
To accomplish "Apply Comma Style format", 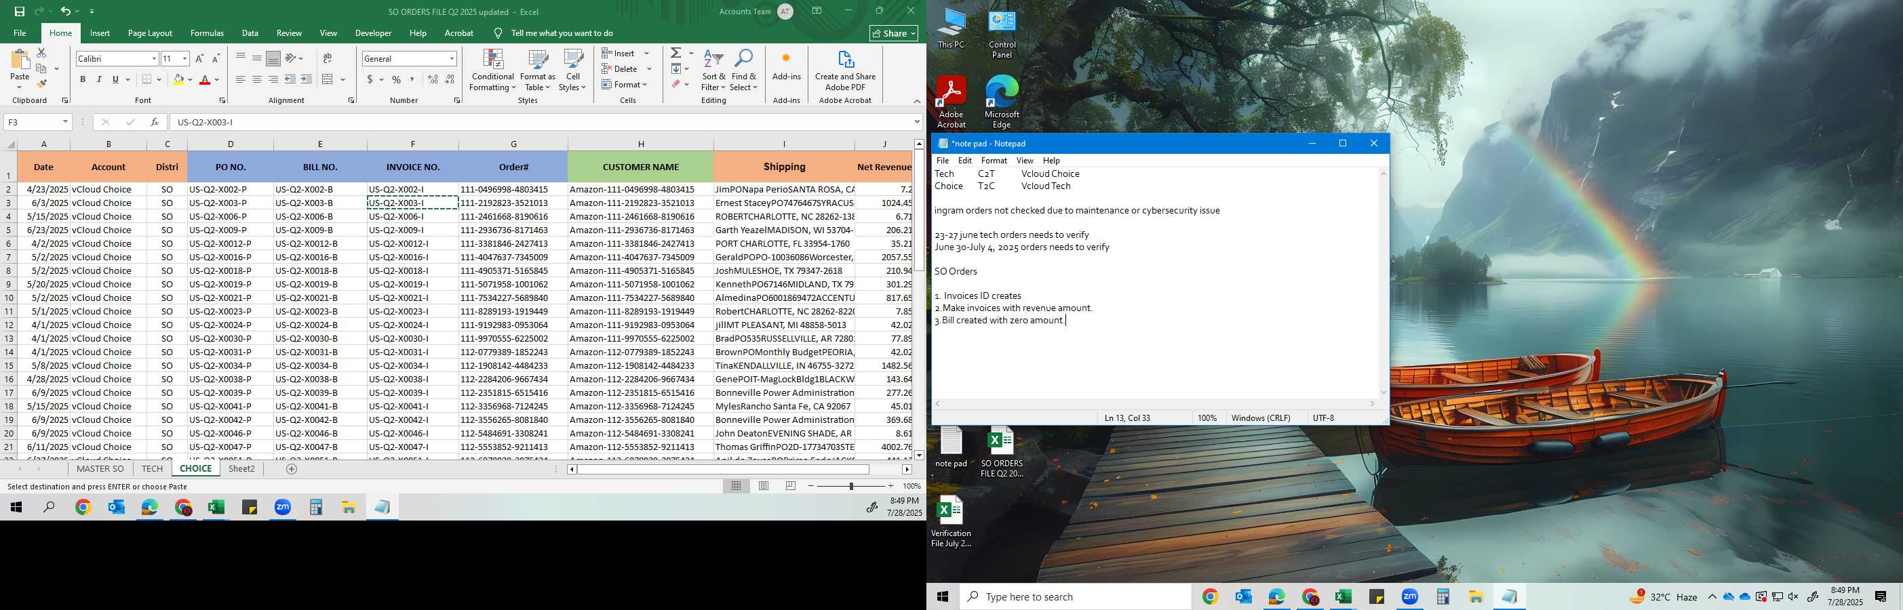I will pyautogui.click(x=412, y=79).
